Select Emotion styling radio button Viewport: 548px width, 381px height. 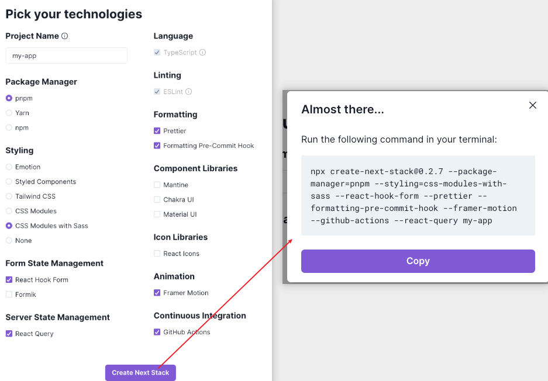[x=9, y=167]
